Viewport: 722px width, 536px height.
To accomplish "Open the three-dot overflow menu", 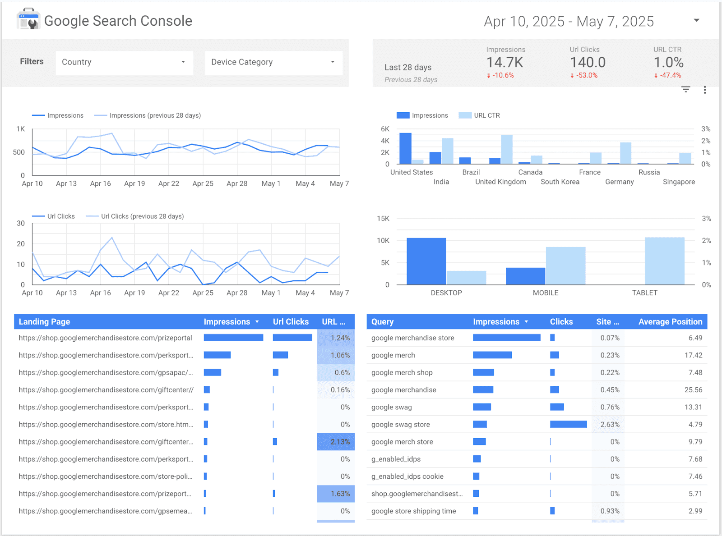I will pos(704,90).
